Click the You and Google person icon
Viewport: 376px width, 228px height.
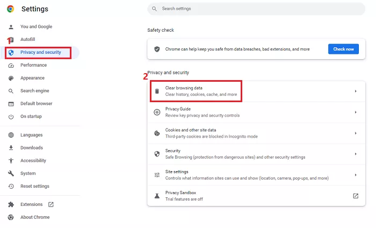click(11, 27)
